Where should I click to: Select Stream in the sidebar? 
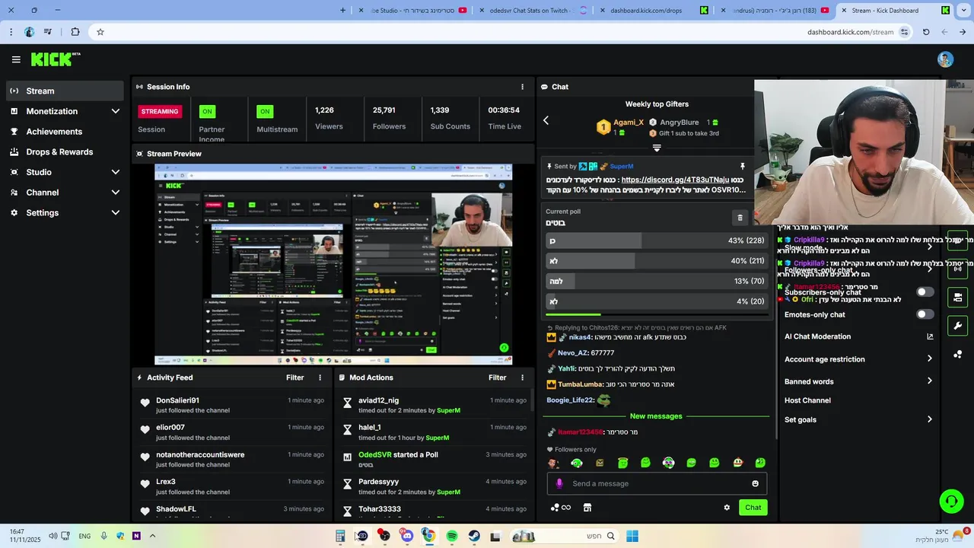click(65, 91)
